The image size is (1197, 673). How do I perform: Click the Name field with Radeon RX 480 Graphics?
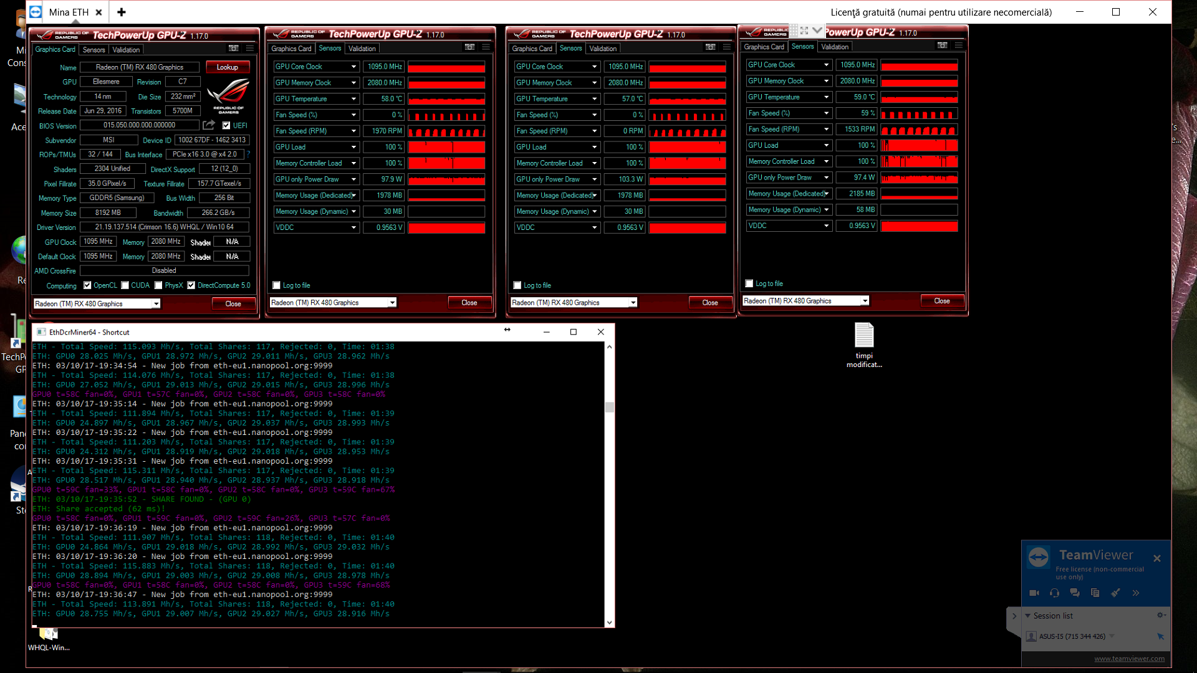140,67
